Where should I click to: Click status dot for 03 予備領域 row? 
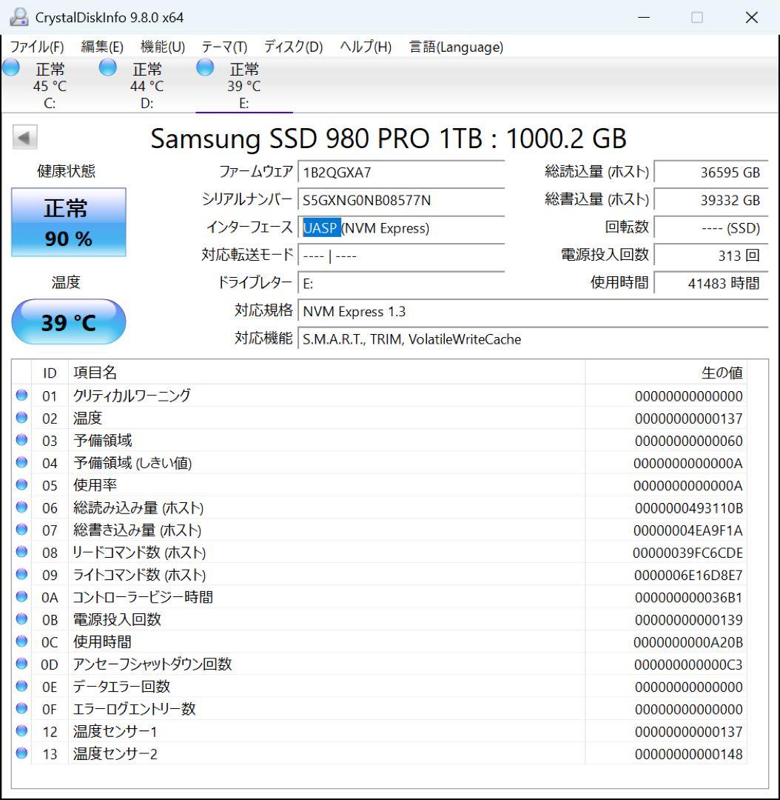click(x=21, y=440)
